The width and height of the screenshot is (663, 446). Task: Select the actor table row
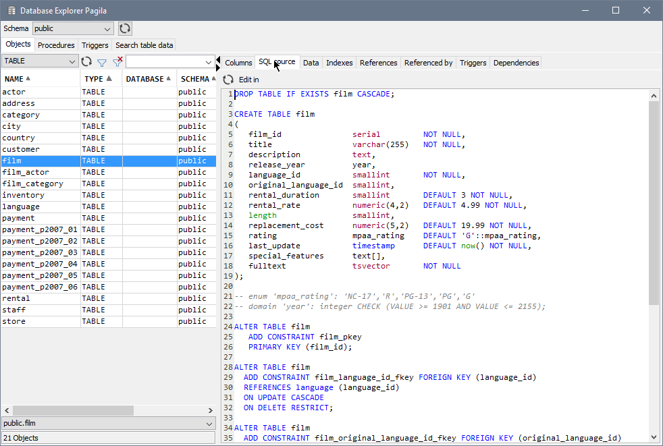point(109,92)
